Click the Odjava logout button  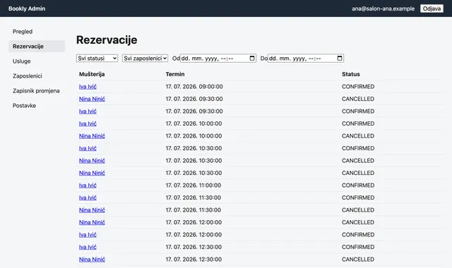pyautogui.click(x=432, y=8)
